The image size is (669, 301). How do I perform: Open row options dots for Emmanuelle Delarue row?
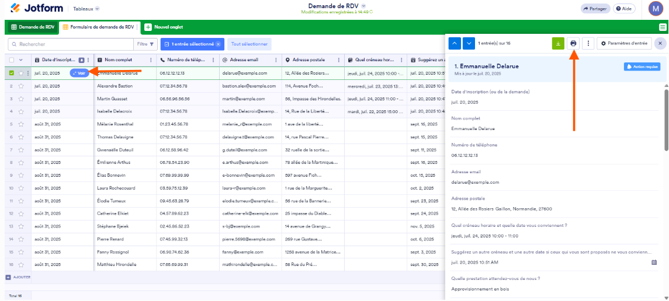tap(28, 73)
